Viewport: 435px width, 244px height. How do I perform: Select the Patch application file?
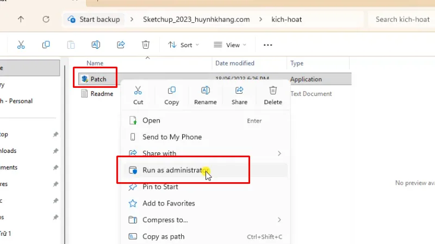pyautogui.click(x=98, y=79)
